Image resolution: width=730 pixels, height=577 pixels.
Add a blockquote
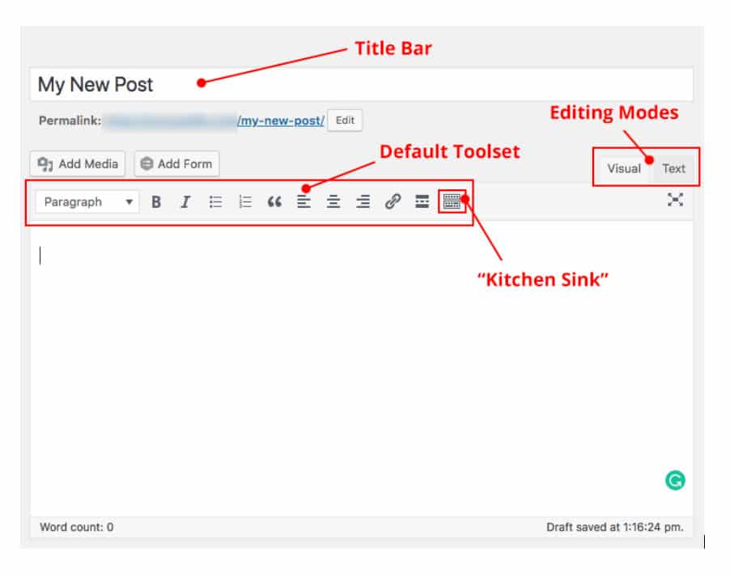274,202
